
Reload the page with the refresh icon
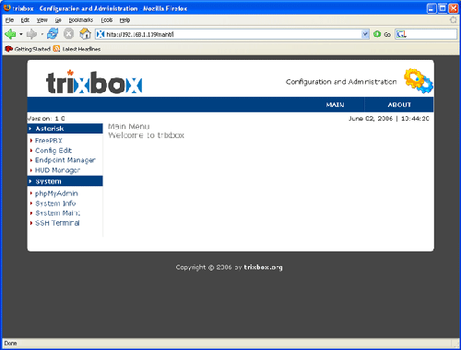tap(53, 34)
